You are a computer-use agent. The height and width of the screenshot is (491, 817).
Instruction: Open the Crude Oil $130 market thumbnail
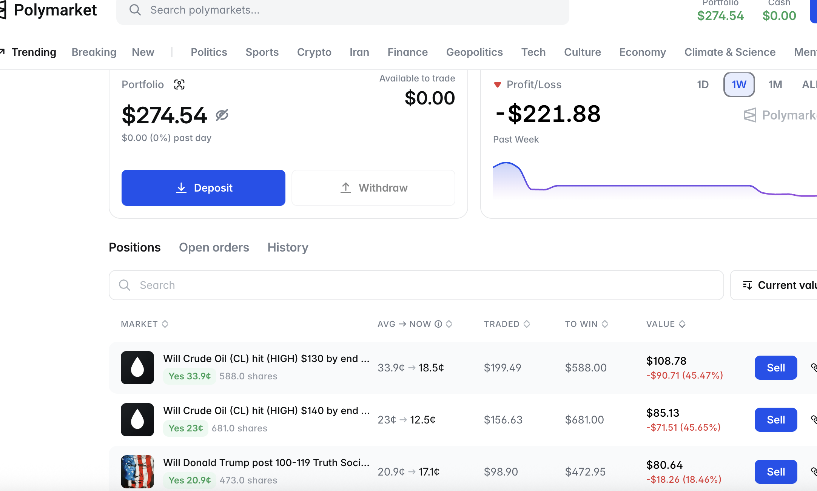click(x=137, y=368)
